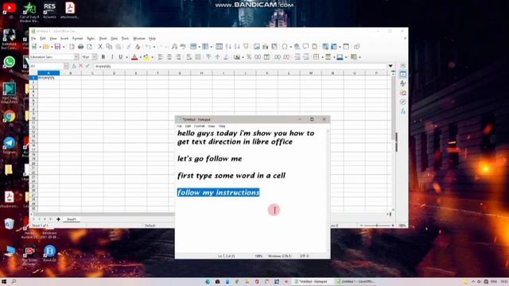The height and width of the screenshot is (286, 509).
Task: Click the Function Wizard fx icon
Action: coord(74,66)
